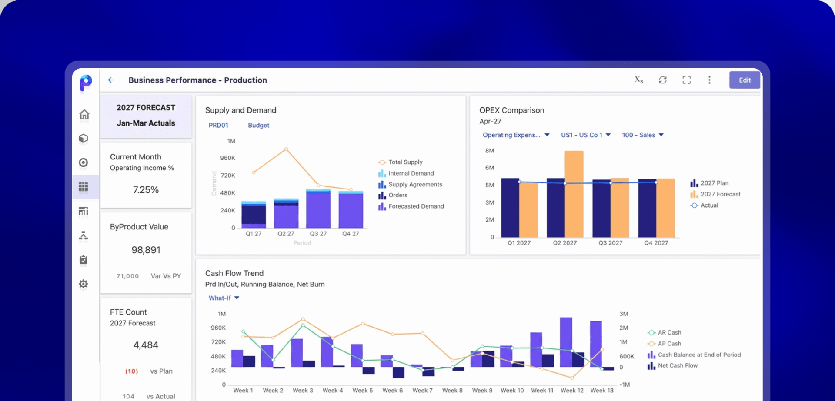Open the settings gear icon in sidebar
835x401 pixels.
pos(83,284)
